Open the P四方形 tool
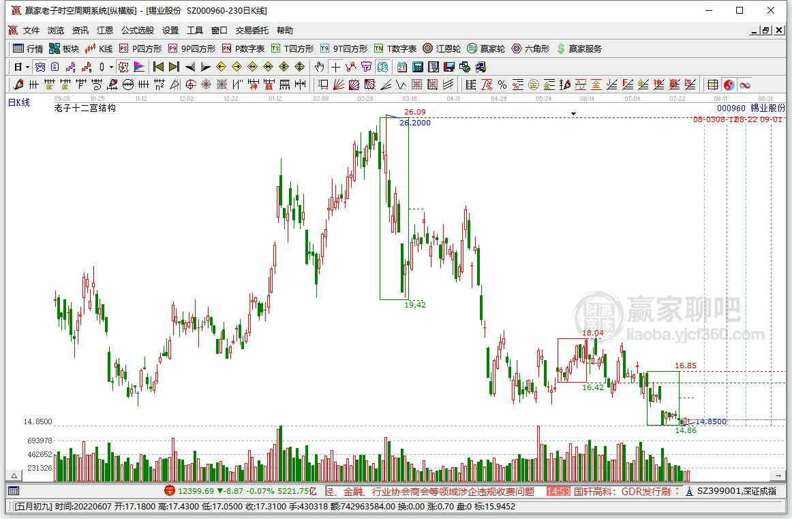 click(x=140, y=48)
